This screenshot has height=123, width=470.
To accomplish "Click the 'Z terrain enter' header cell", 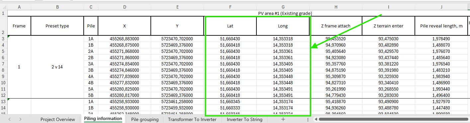I will click(389, 26).
